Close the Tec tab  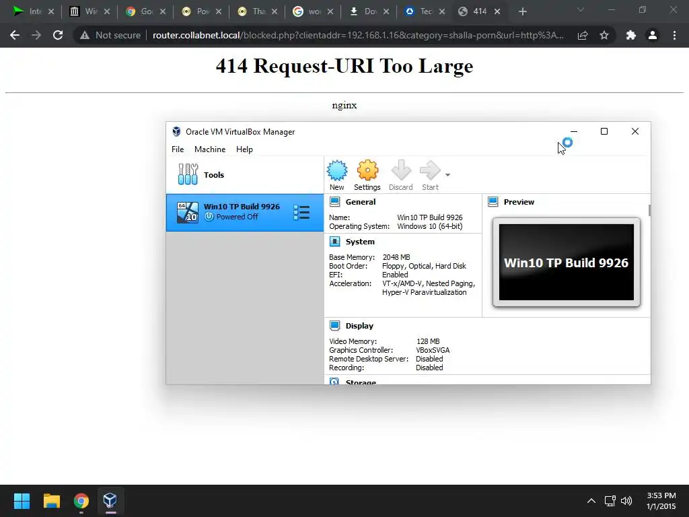pyautogui.click(x=442, y=12)
